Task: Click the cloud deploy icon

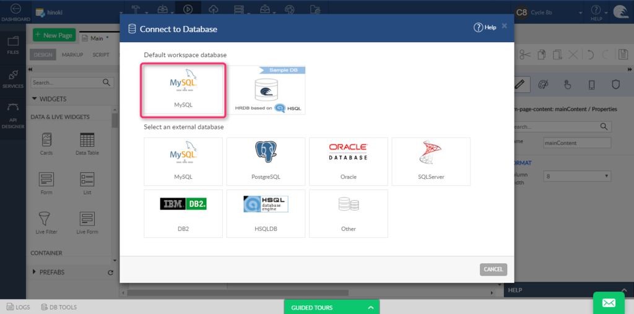Action: click(213, 9)
